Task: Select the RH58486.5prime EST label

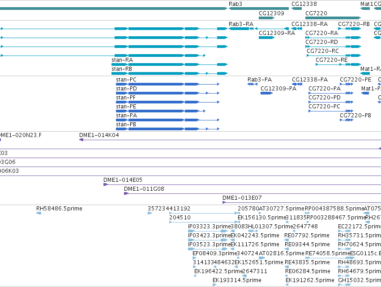Action: (x=59, y=209)
